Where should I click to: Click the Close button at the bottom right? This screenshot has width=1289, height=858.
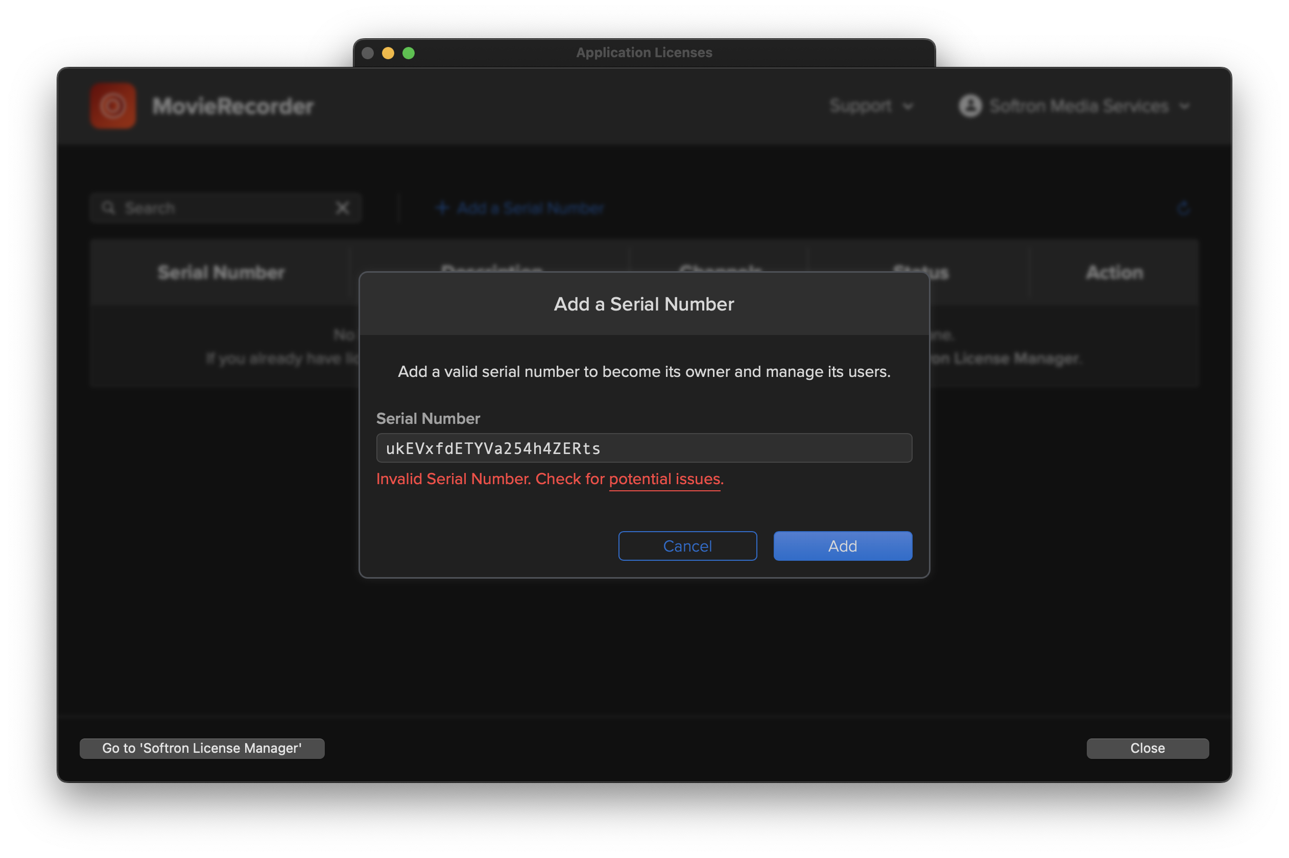coord(1148,748)
